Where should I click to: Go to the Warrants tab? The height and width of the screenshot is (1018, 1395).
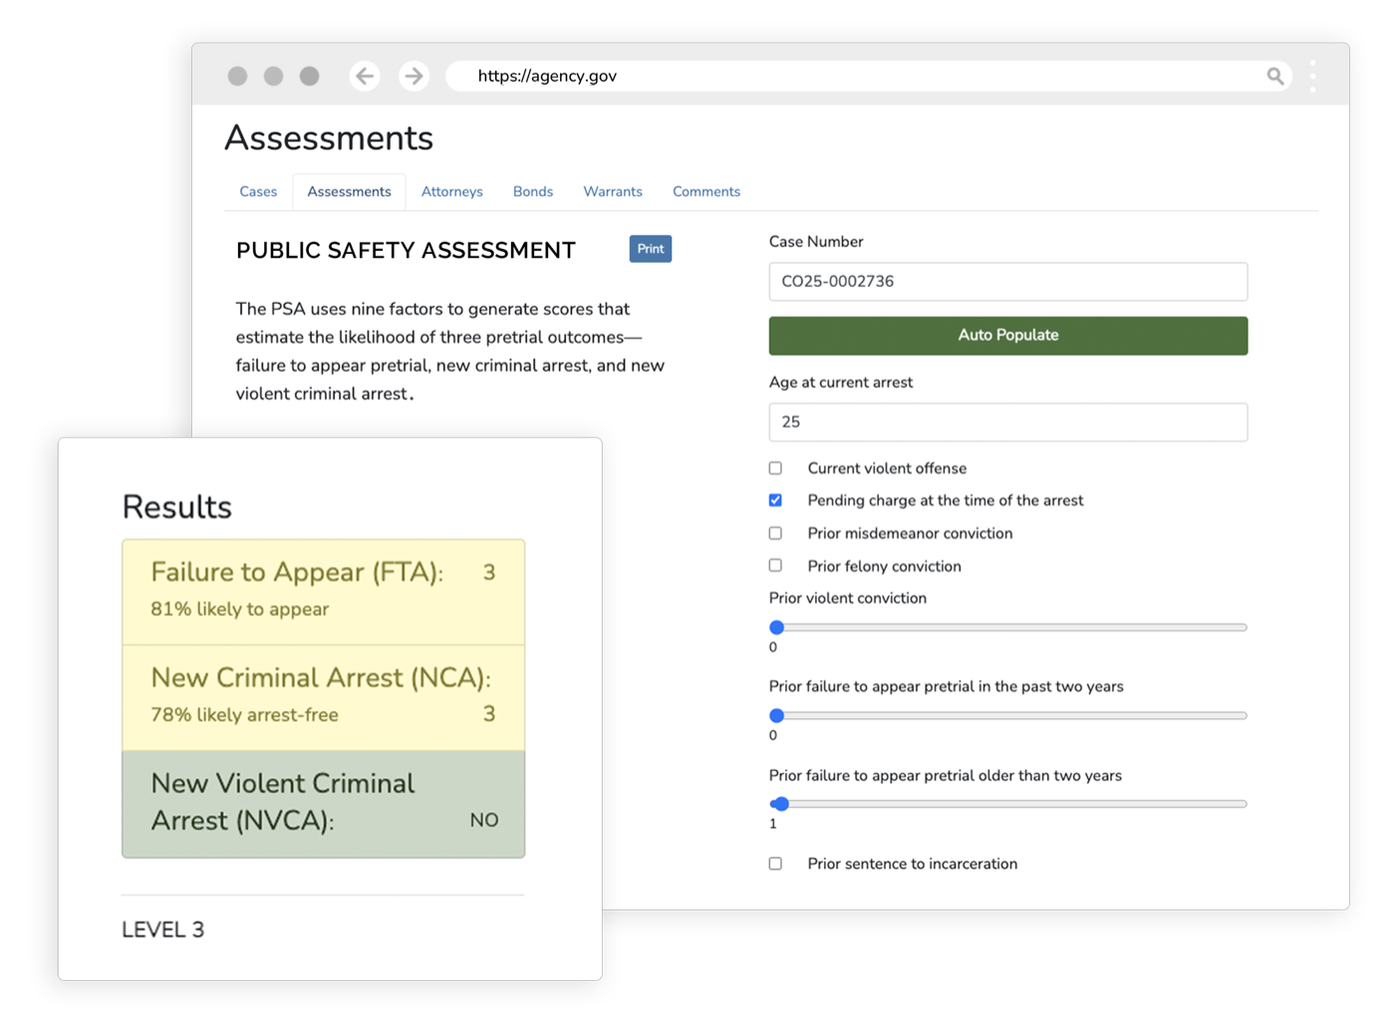coord(613,191)
